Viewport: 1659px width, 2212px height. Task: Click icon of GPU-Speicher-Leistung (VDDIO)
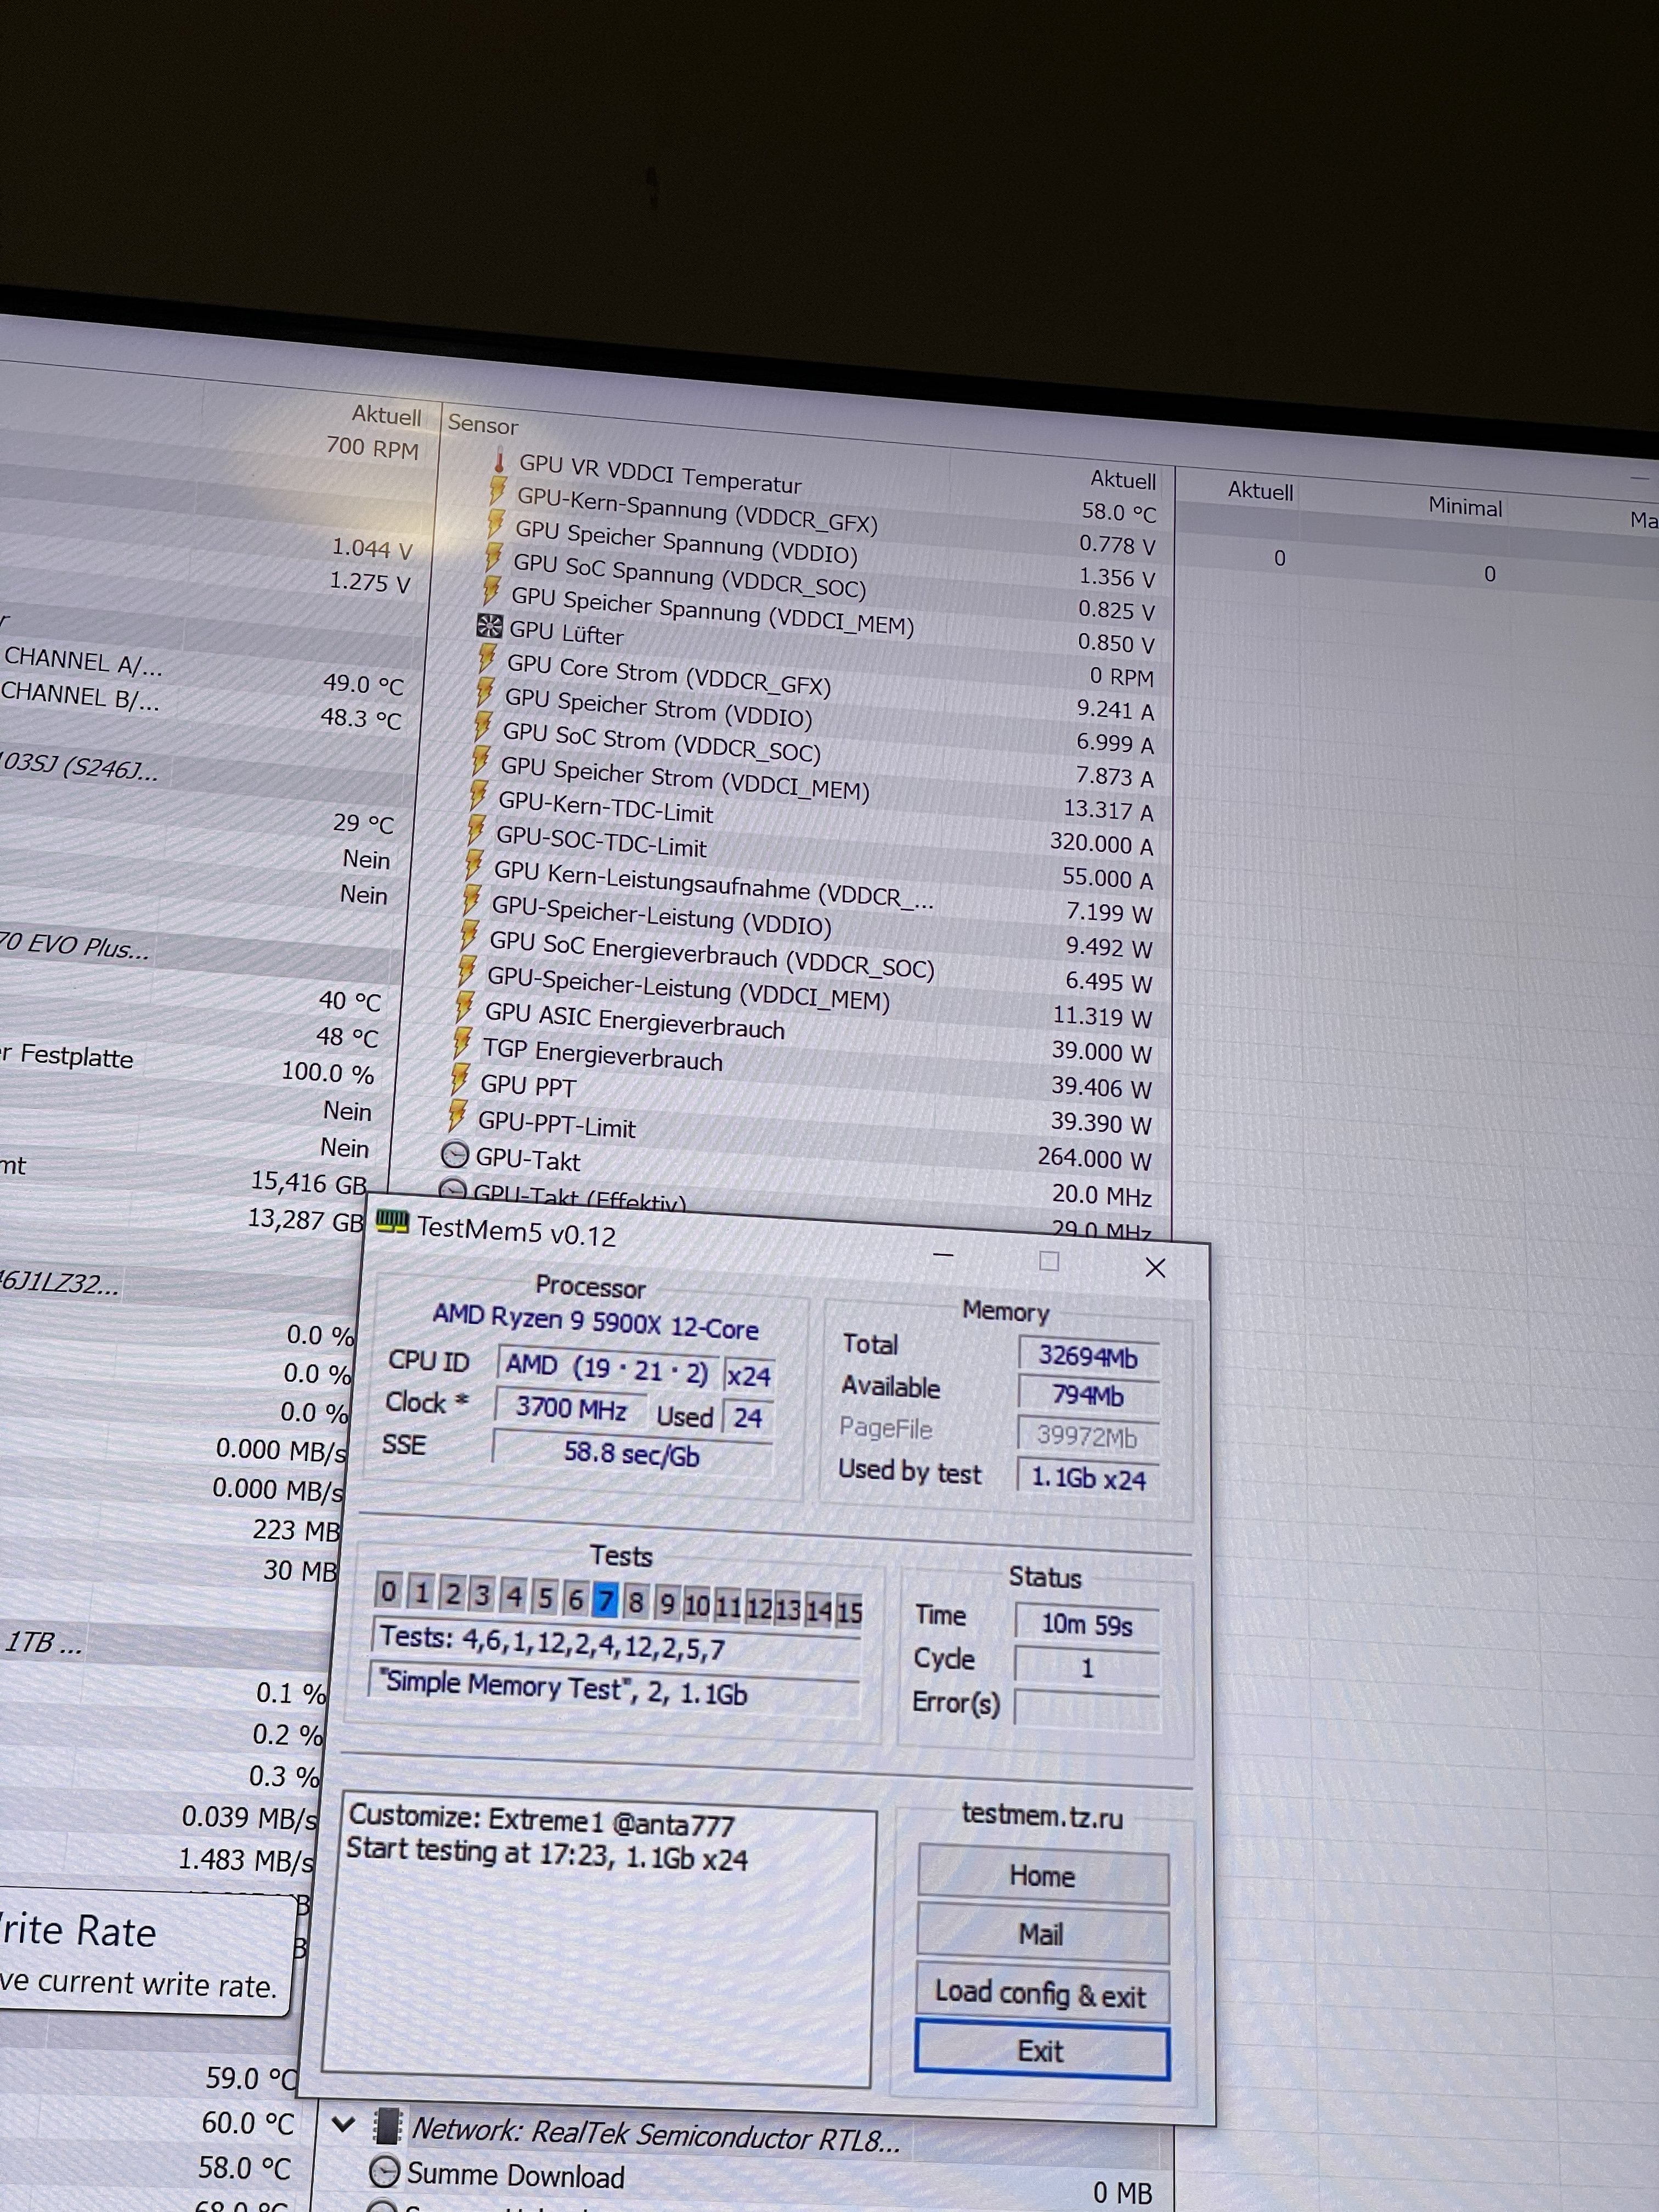click(x=472, y=901)
